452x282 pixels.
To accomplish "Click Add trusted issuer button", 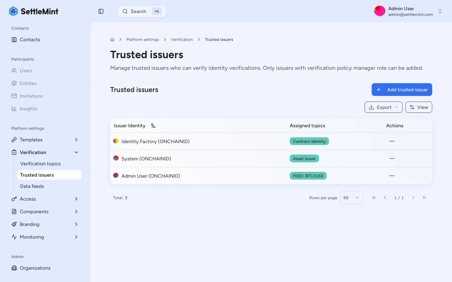I will click(x=402, y=90).
